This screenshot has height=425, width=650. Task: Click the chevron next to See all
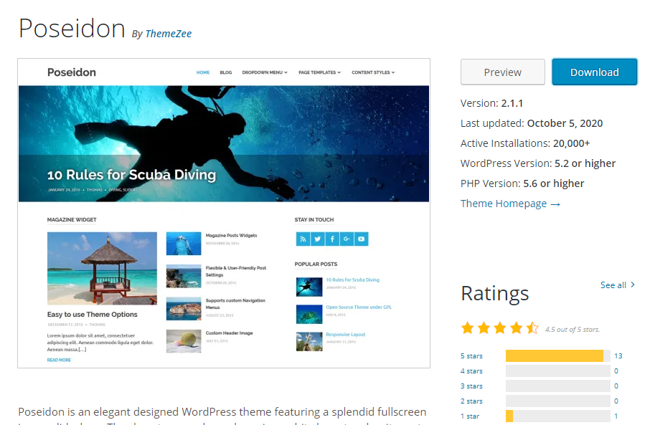coord(633,285)
